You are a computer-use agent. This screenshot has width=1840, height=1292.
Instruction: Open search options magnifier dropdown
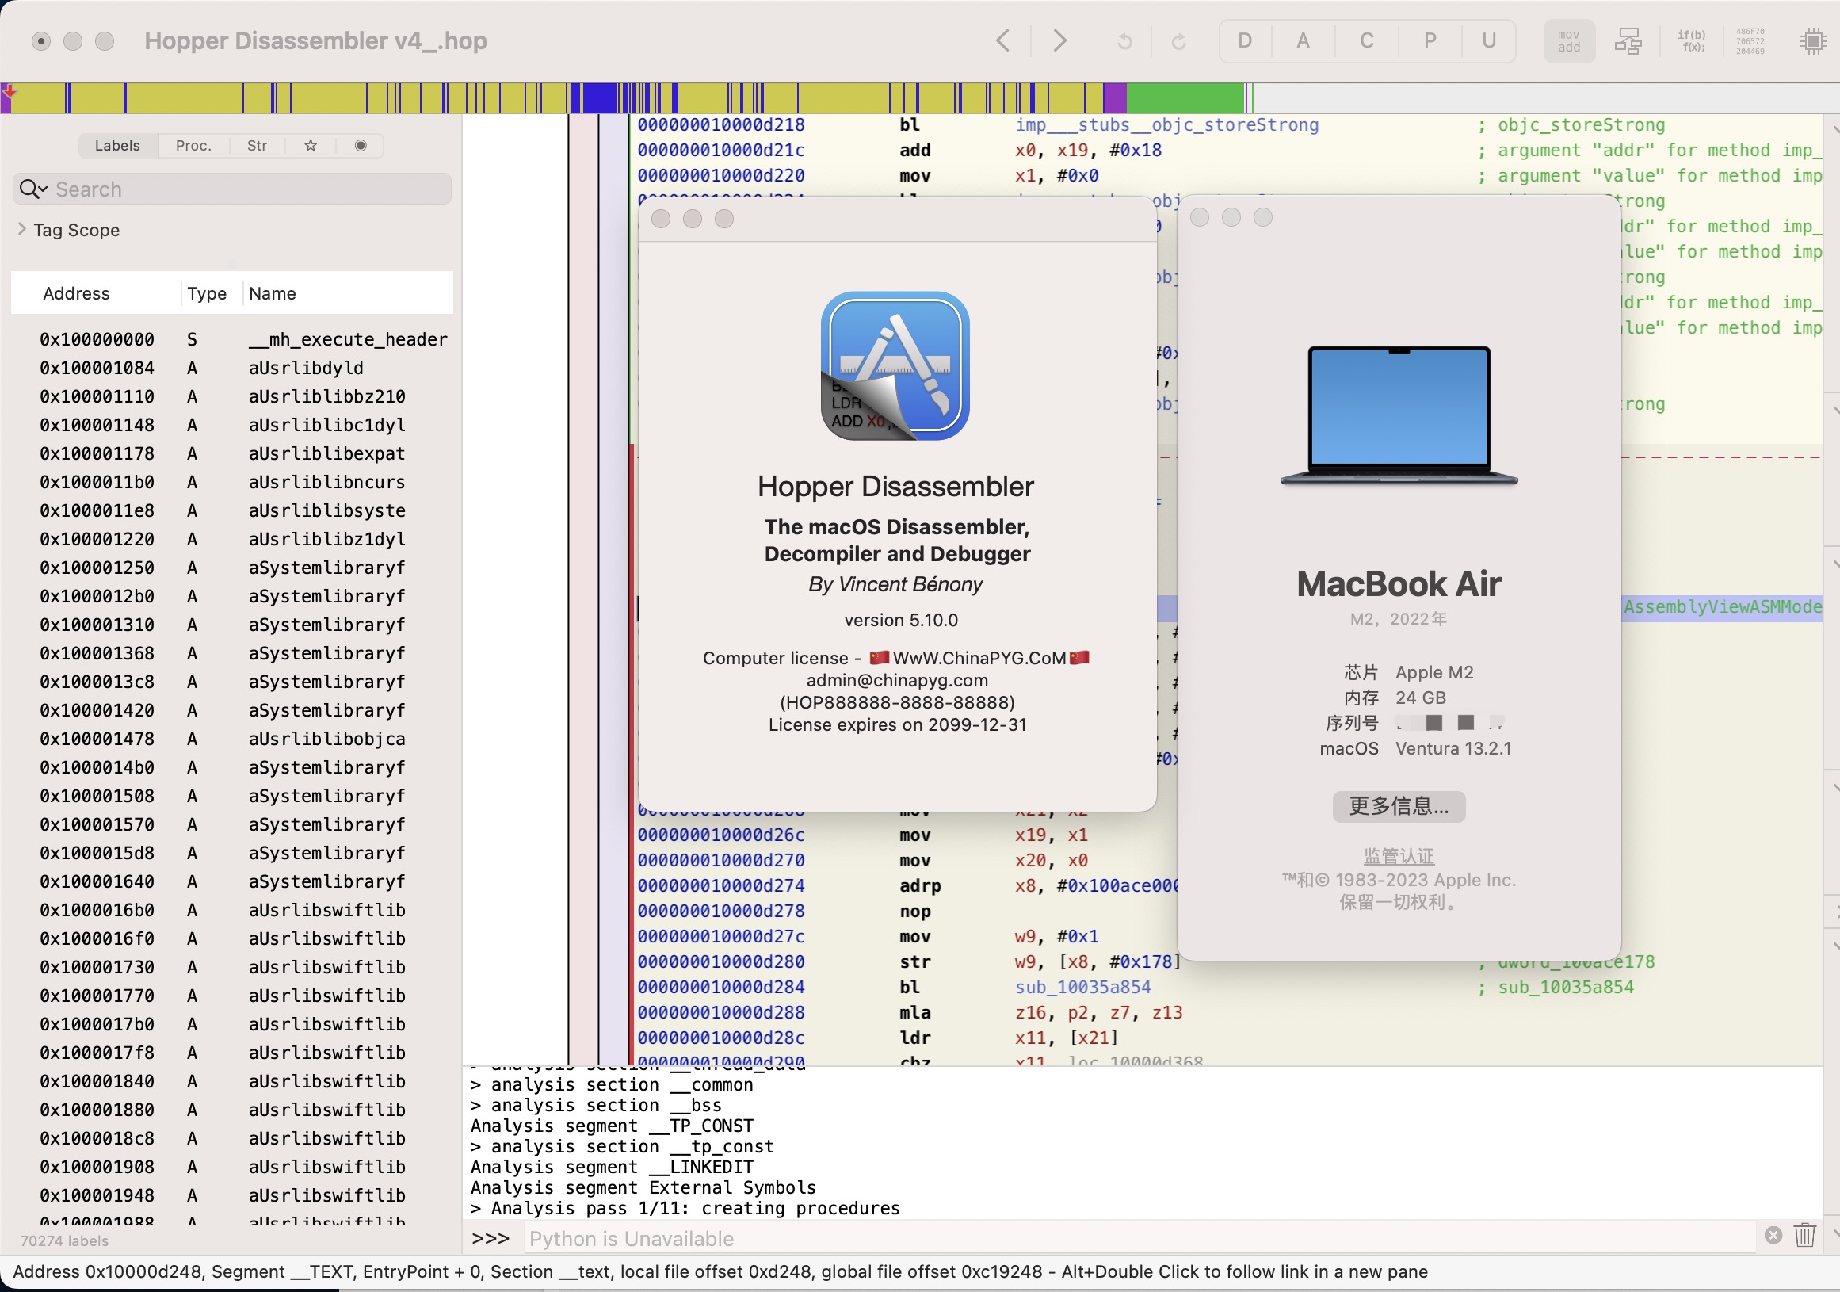pyautogui.click(x=32, y=189)
